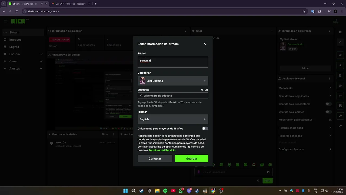Click the pencil edit icon in right rail

coord(340,42)
